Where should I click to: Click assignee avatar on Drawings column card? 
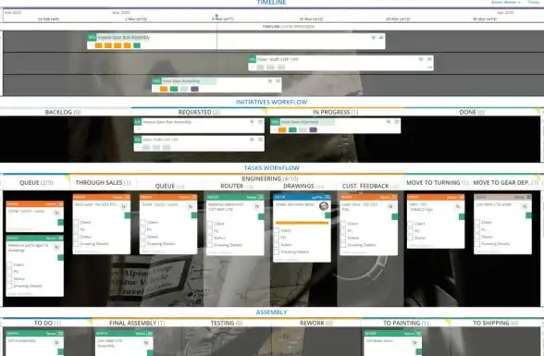324,206
